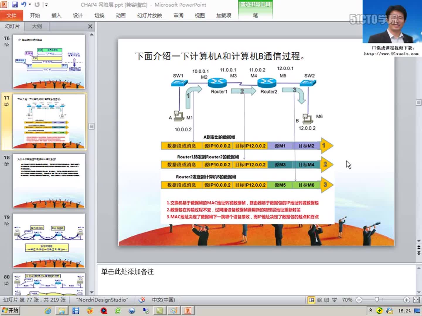Image resolution: width=422 pixels, height=316 pixels.
Task: Switch to the 动画 ribbon tab
Action: pos(120,16)
